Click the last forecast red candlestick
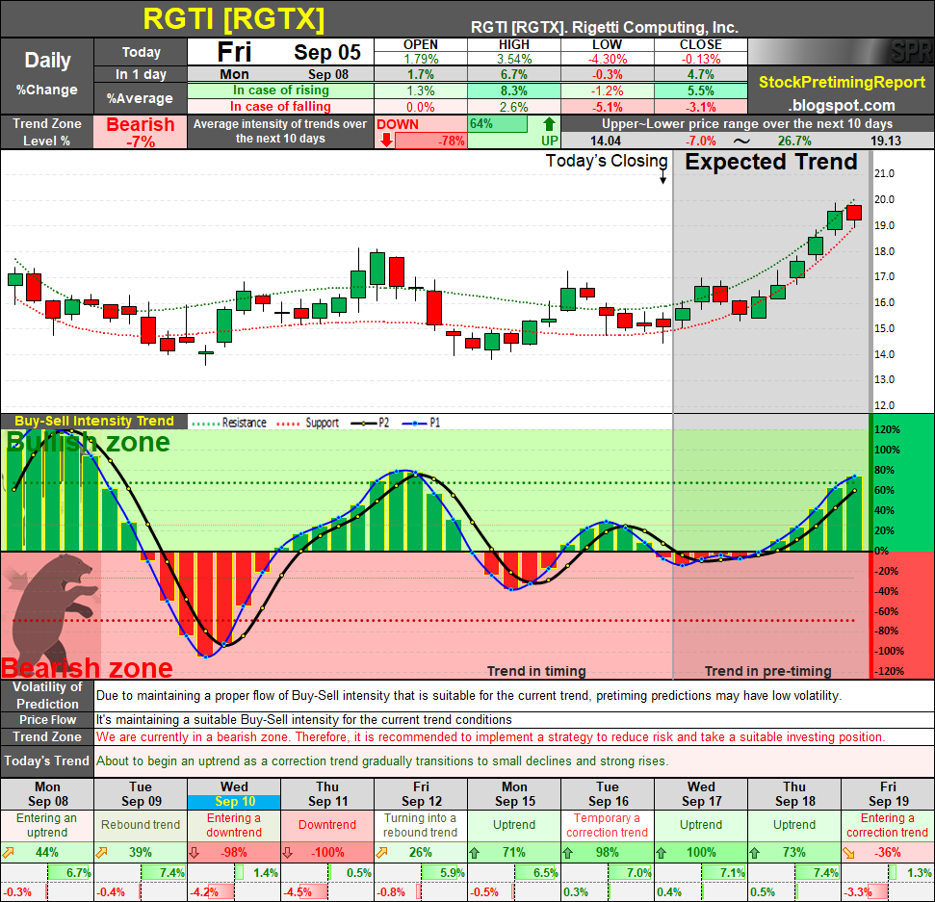Image resolution: width=935 pixels, height=902 pixels. (854, 214)
